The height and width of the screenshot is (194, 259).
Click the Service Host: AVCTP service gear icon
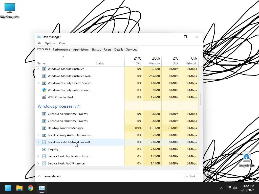click(44, 163)
